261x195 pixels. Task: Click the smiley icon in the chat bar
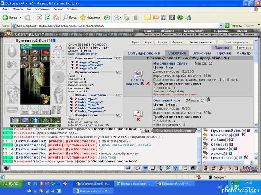185,168
